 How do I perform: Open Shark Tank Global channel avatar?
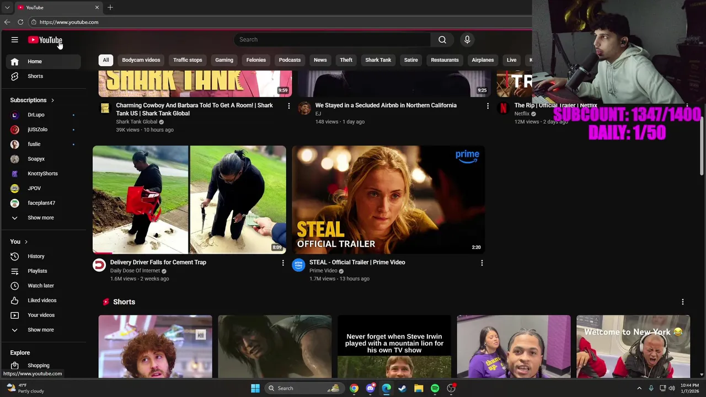point(105,108)
